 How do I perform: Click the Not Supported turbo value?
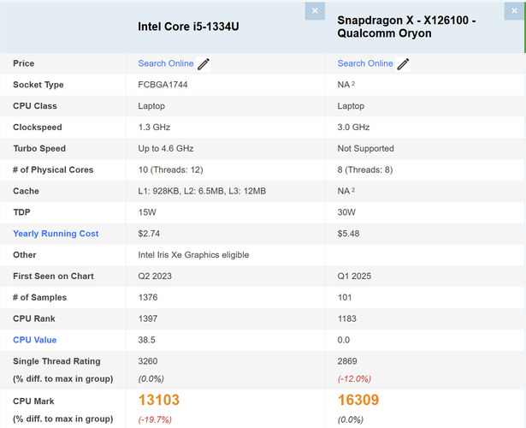click(x=366, y=148)
